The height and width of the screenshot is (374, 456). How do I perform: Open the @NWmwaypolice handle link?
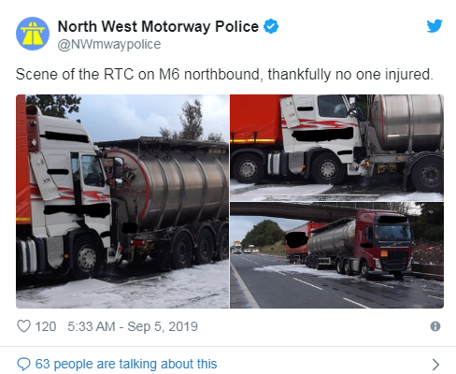click(x=109, y=44)
